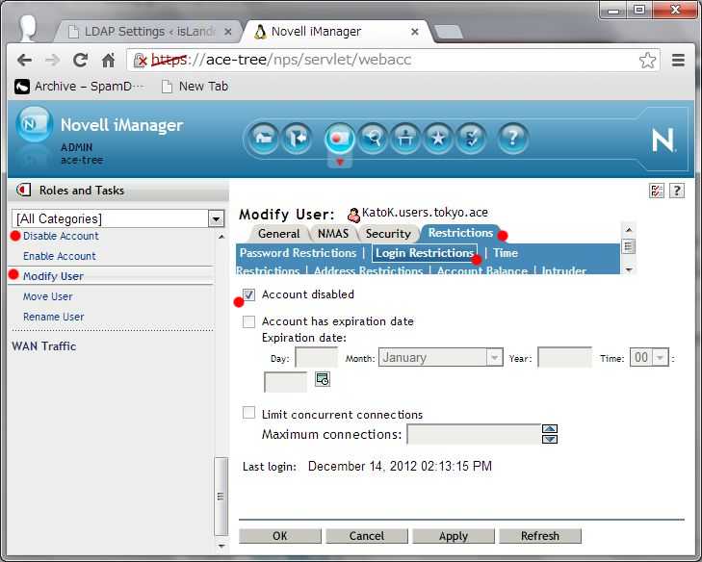Click the Exit toolbar icon
Image resolution: width=702 pixels, height=562 pixels.
[297, 139]
